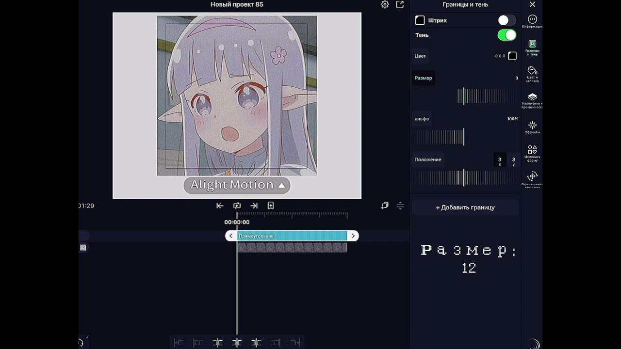Select the Положение x value field
This screenshot has width=621, height=349.
pos(500,160)
